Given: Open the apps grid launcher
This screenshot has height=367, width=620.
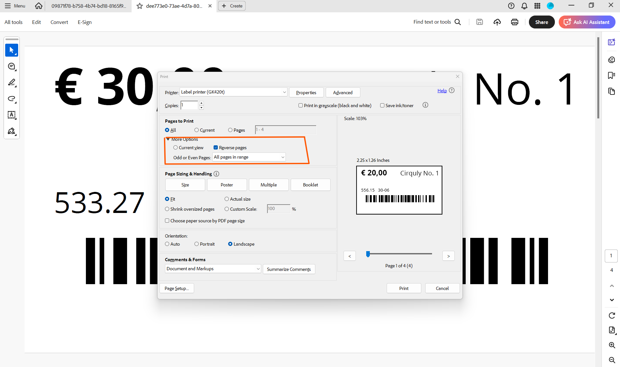Looking at the screenshot, I should pyautogui.click(x=537, y=6).
